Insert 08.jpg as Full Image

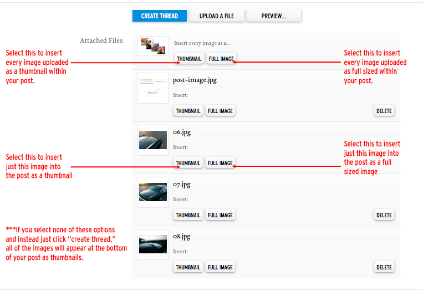point(220,267)
